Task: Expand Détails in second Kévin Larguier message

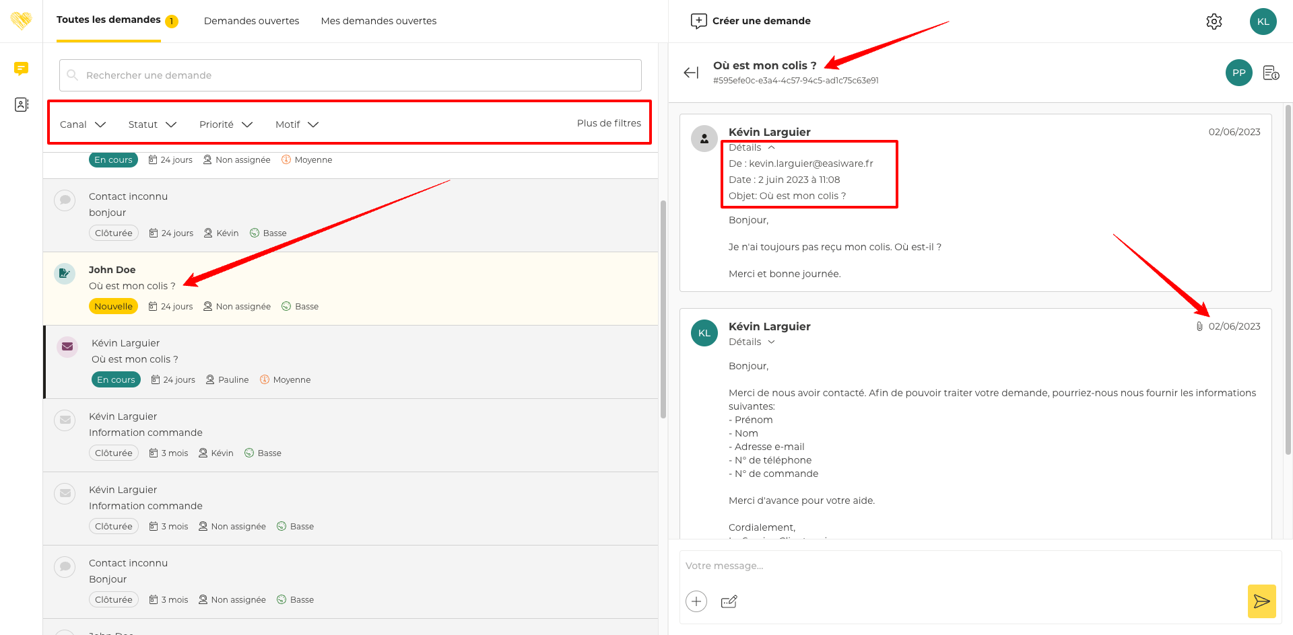Action: click(752, 342)
